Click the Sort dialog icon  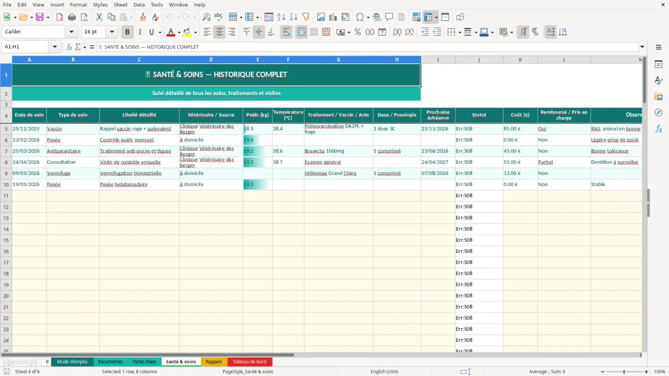coord(269,17)
